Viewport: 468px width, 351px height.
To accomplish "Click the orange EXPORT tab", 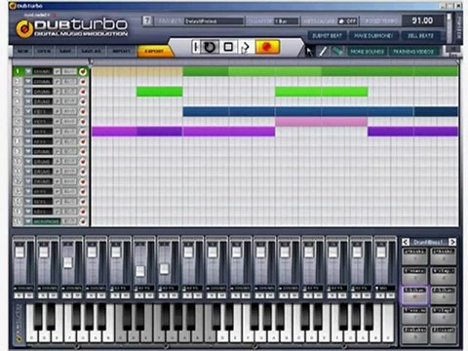I will click(154, 52).
